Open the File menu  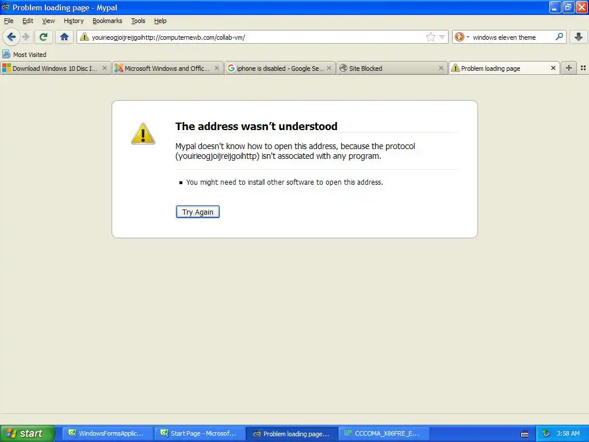(x=9, y=21)
